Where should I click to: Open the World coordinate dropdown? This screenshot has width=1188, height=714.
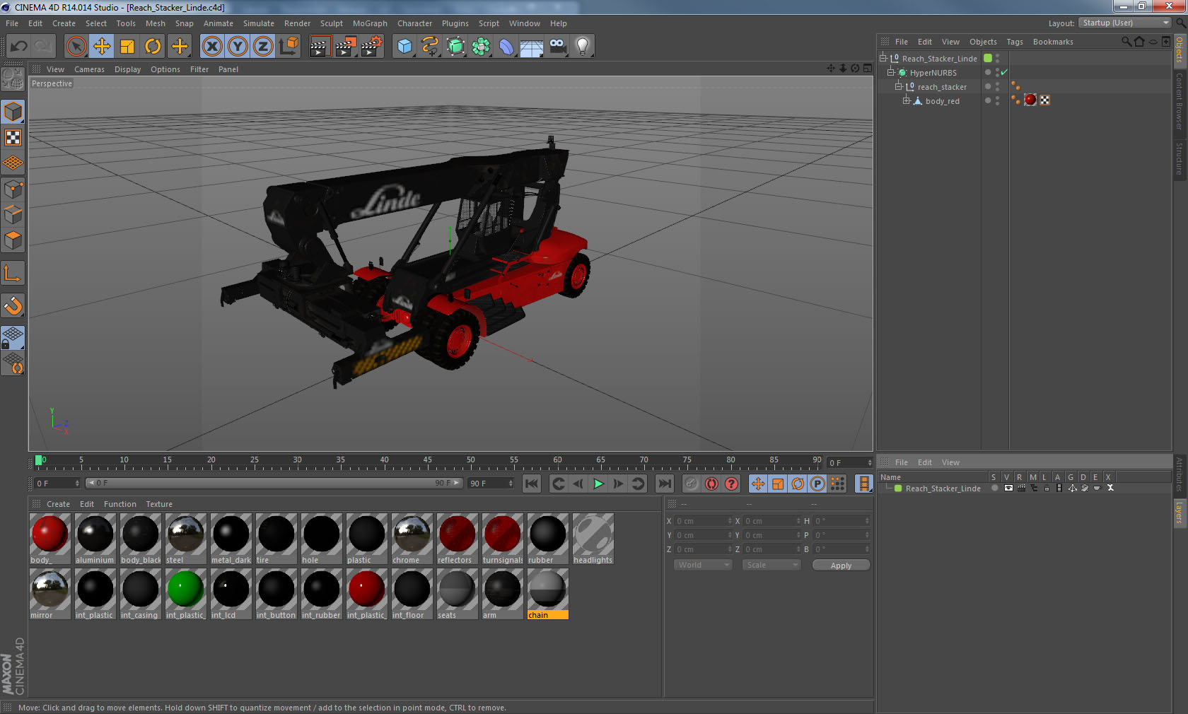tap(702, 565)
